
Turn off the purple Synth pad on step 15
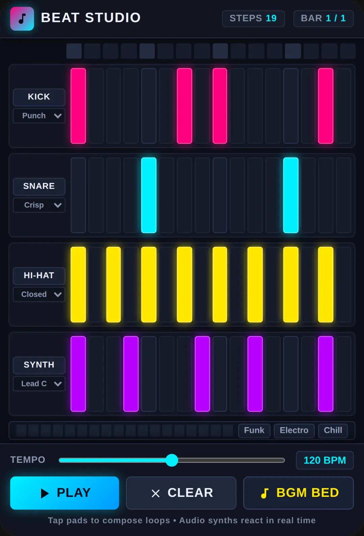coord(326,374)
